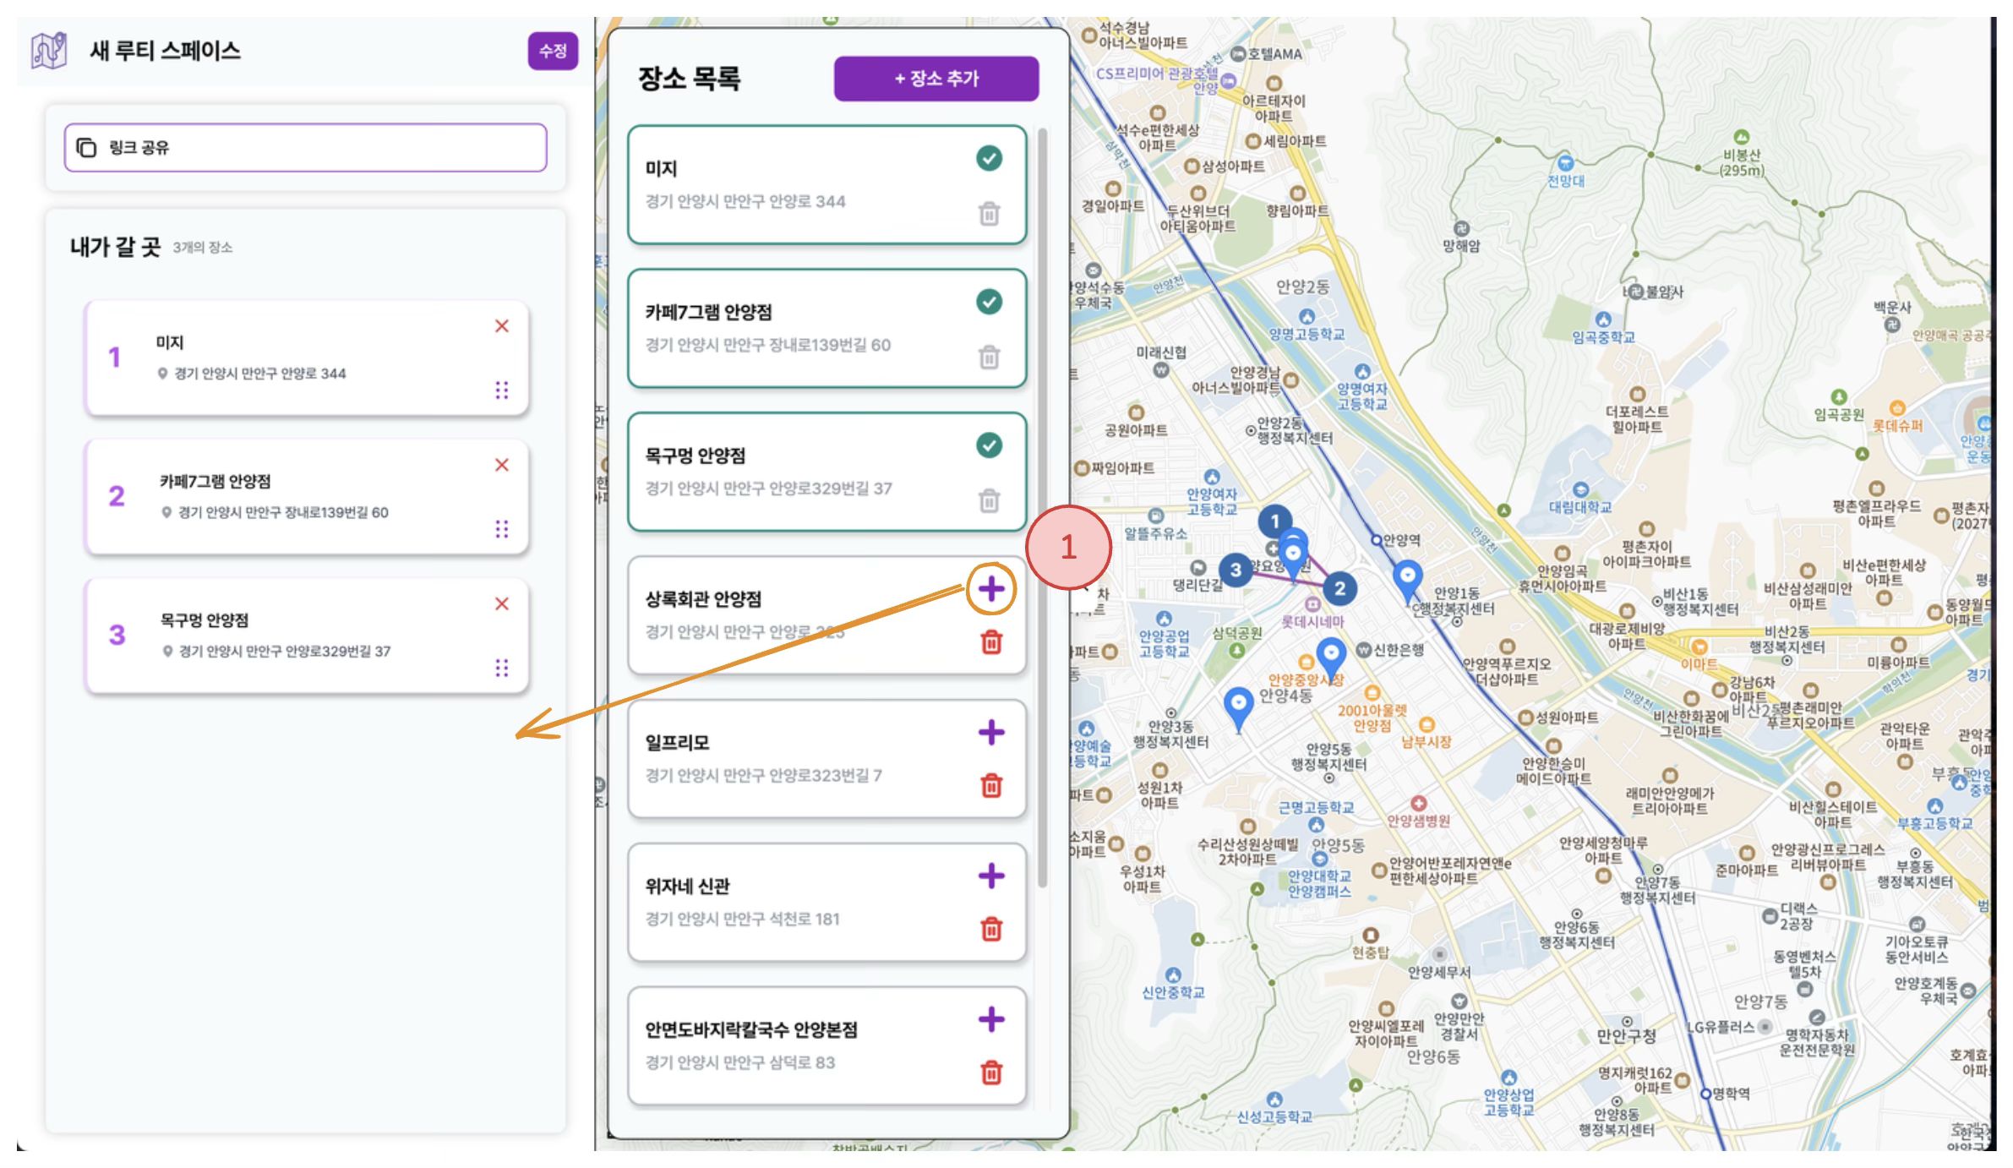Click red trash icon for 일프리모
Viewport: 2013px width, 1168px height.
pyautogui.click(x=990, y=786)
